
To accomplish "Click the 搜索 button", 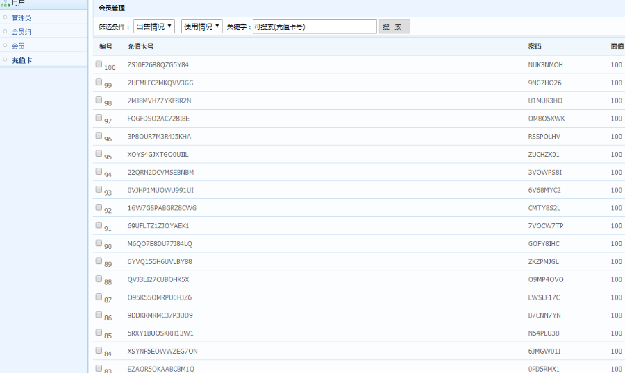I will 394,26.
